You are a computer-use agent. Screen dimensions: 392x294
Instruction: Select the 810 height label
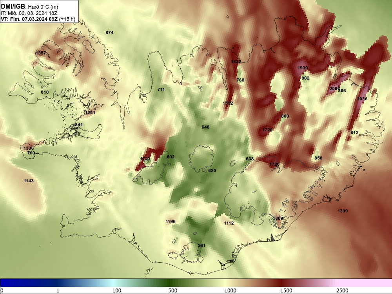tap(45, 92)
